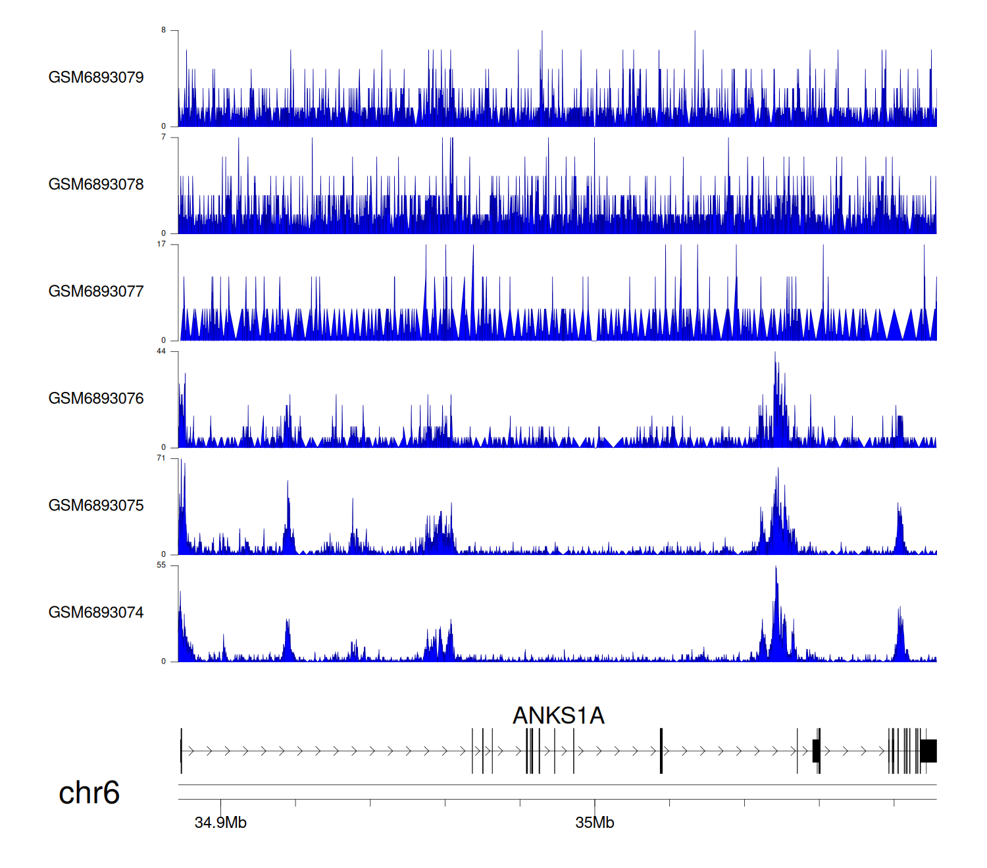The height and width of the screenshot is (868, 987).
Task: Click y-axis maximum value 17
Action: (x=161, y=244)
